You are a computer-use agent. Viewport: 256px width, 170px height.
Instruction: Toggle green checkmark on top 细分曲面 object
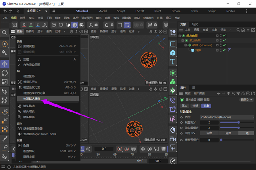tap(224, 35)
